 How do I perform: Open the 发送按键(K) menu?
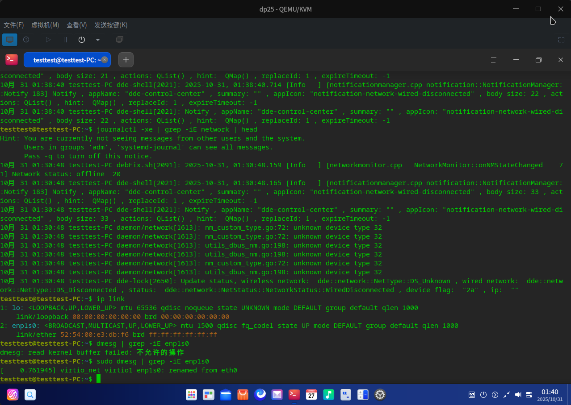[111, 25]
